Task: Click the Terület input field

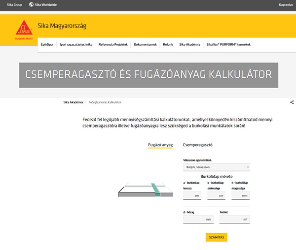Action: [x=234, y=219]
